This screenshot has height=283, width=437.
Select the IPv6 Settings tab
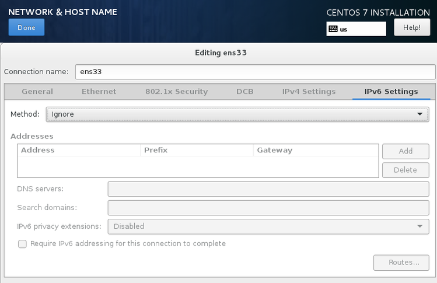click(x=391, y=92)
